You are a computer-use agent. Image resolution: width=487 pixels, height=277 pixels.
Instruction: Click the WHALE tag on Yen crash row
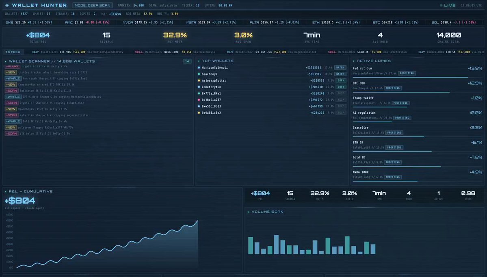(13, 78)
